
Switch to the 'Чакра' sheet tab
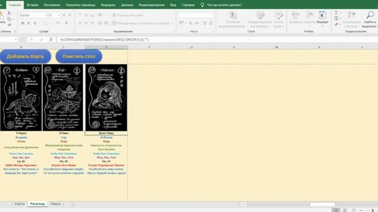(56, 204)
